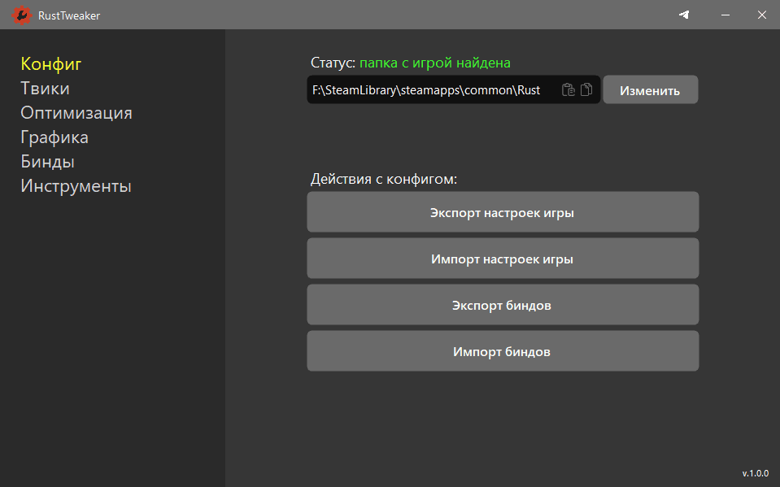Close the RustTweaker window
The width and height of the screenshot is (780, 487).
[760, 15]
